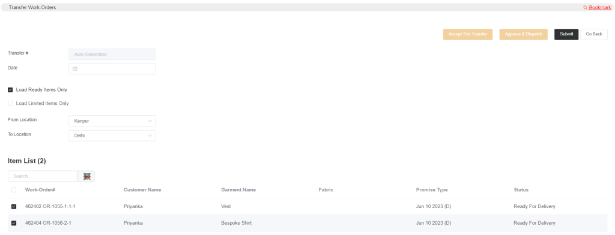Screen dimensions: 615x235
Task: Enable Load Limited Items Only checkbox
Action: click(x=10, y=103)
